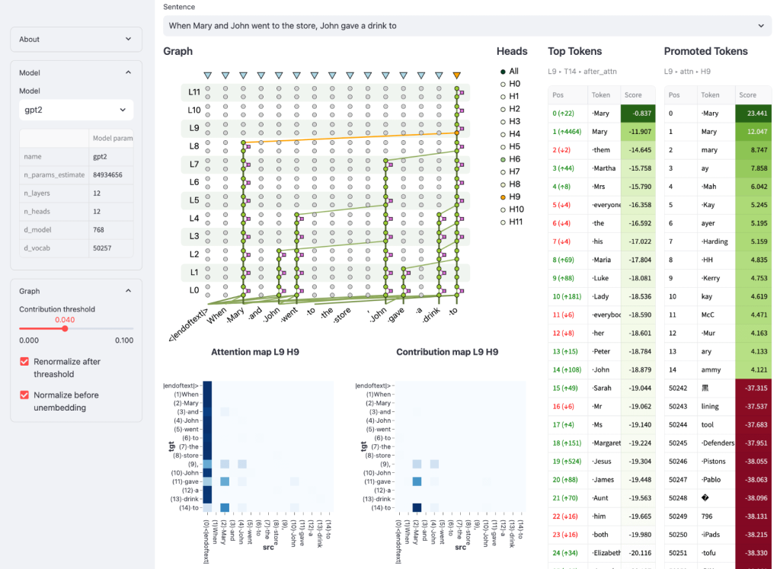Click the triangle above the 'drink' token column

coord(439,75)
